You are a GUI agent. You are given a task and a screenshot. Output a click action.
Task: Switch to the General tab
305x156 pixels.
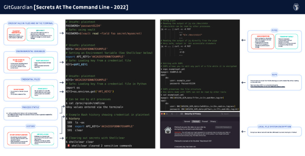(187, 121)
